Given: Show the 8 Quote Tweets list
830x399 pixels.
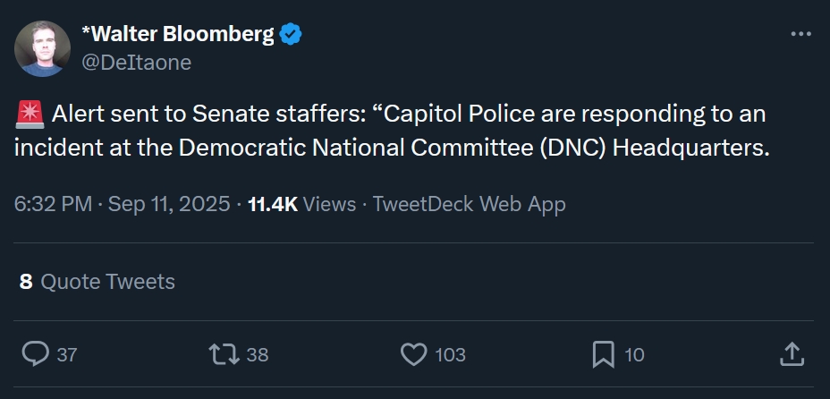Looking at the screenshot, I should point(97,282).
